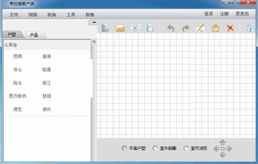
Task: Save using the floppy disk icon
Action: 150,28
